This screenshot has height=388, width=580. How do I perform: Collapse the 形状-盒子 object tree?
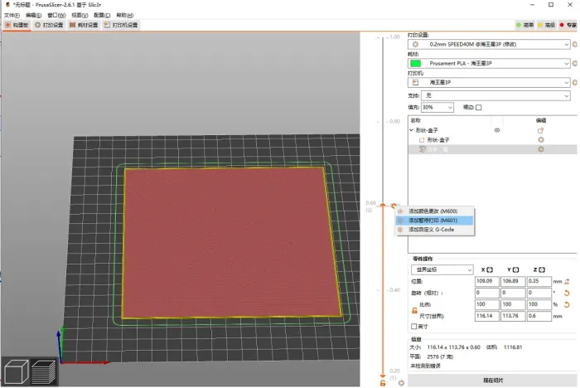(411, 130)
